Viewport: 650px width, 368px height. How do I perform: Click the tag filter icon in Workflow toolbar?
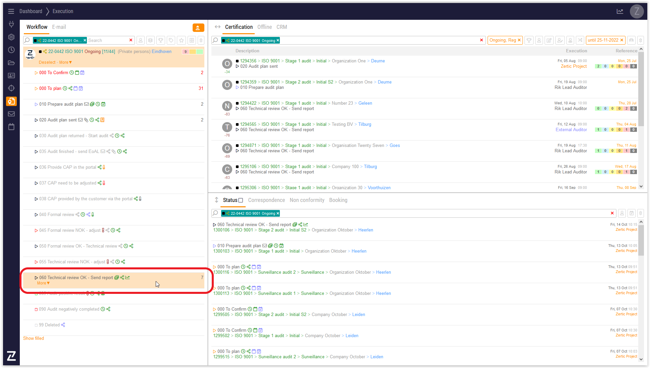(x=171, y=40)
